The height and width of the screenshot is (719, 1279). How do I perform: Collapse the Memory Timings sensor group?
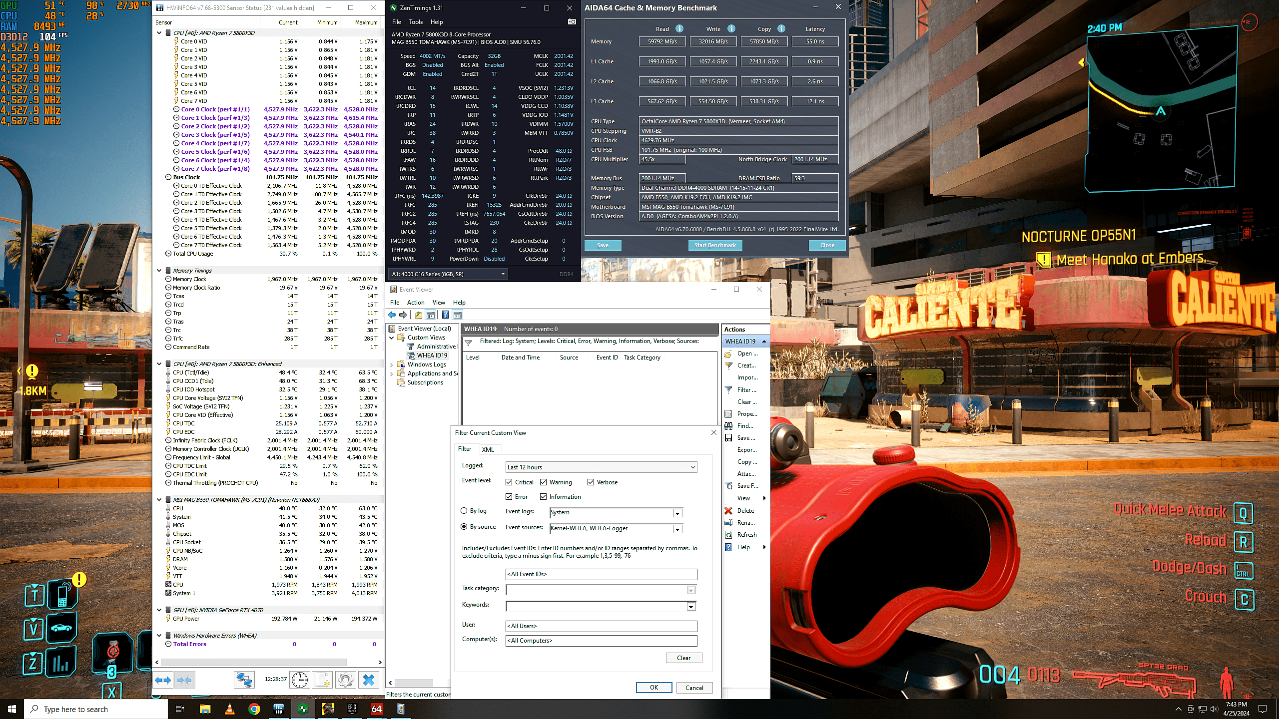pyautogui.click(x=159, y=270)
